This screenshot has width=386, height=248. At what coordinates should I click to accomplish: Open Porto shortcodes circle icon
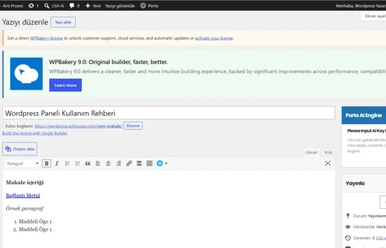click(x=159, y=163)
